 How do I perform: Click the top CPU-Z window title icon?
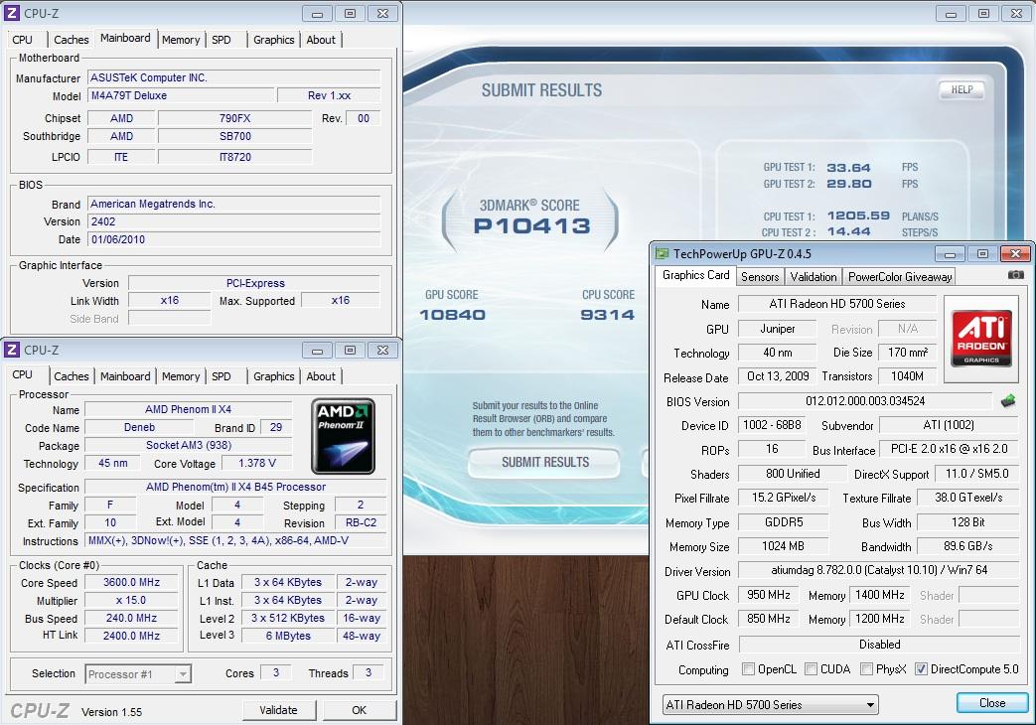tap(11, 13)
